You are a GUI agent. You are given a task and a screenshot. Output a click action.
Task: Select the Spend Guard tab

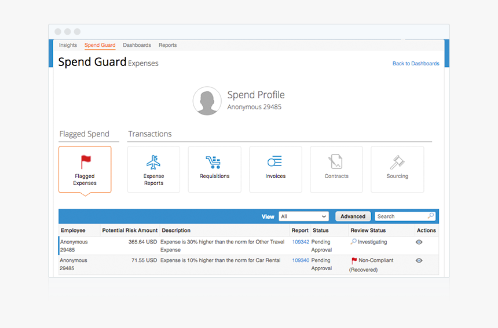pyautogui.click(x=100, y=45)
